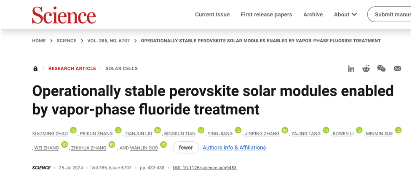This screenshot has height=174, width=412.
Task: Open the Archive menu item
Action: click(x=313, y=15)
